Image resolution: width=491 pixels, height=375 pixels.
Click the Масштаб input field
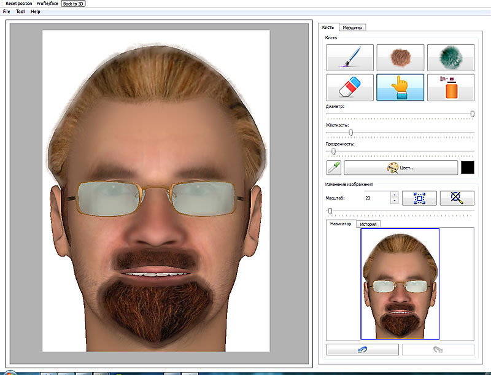click(376, 198)
